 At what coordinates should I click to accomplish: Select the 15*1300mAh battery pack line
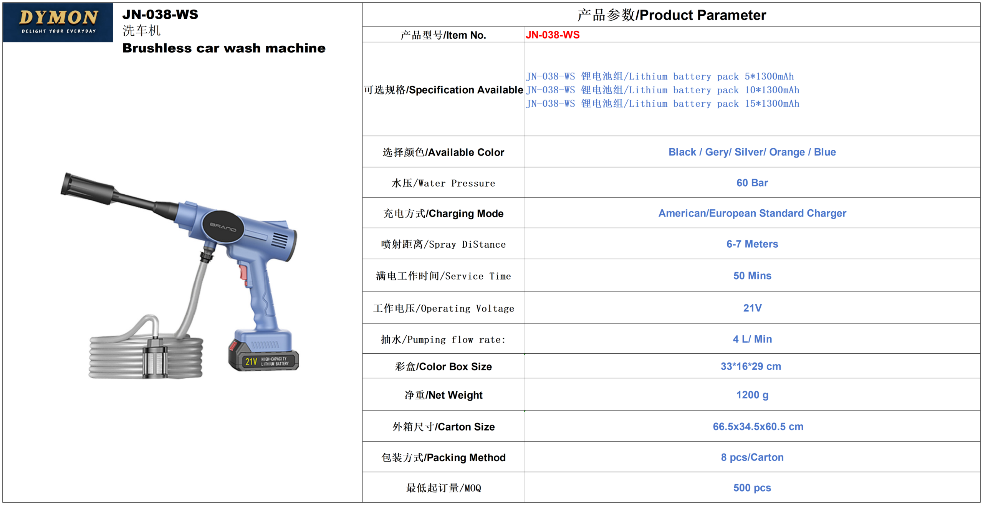[x=662, y=104]
